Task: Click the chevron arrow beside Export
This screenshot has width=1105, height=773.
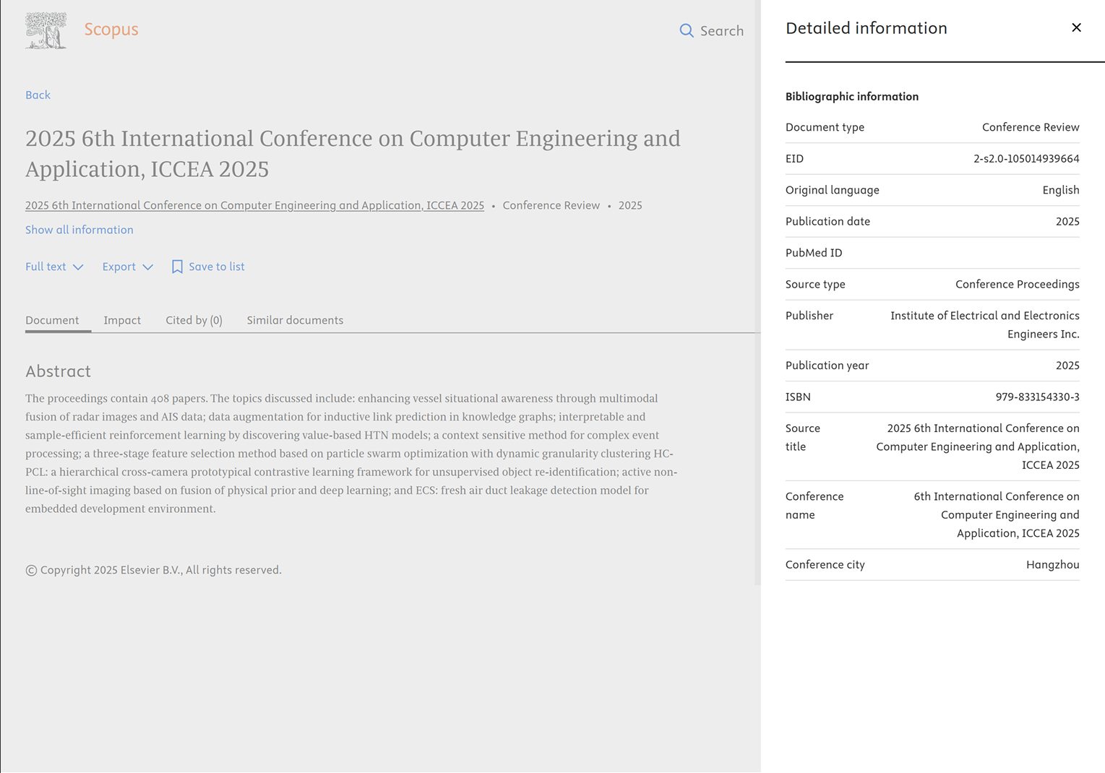Action: pos(147,267)
